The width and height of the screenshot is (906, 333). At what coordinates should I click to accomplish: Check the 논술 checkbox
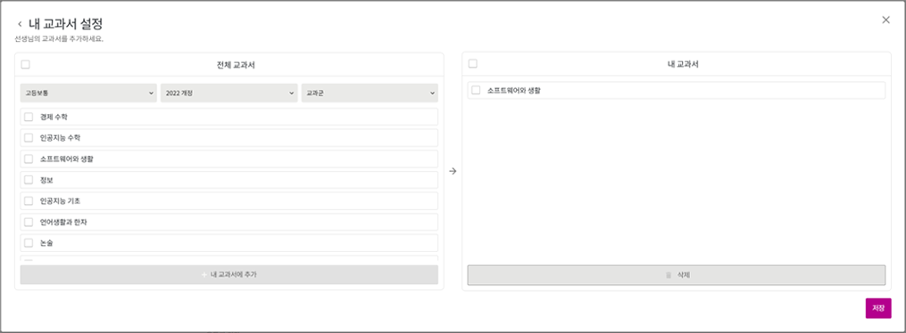click(29, 242)
